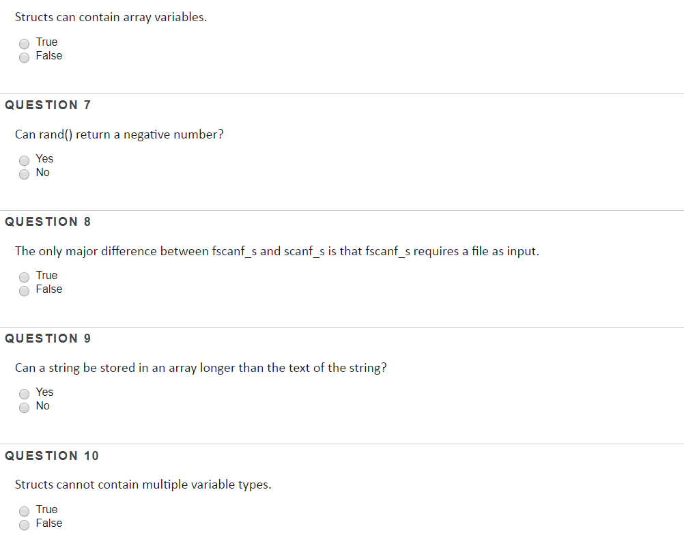The height and width of the screenshot is (548, 684).
Task: Pick Yes for string stored in longer array
Action: pos(25,394)
